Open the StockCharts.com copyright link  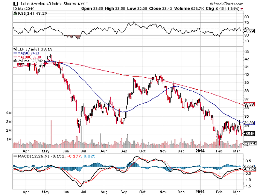(x=227, y=4)
